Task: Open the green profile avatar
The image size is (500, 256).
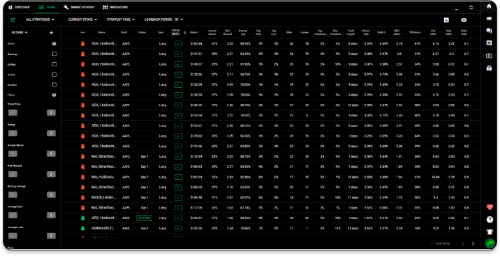Action: [490, 243]
